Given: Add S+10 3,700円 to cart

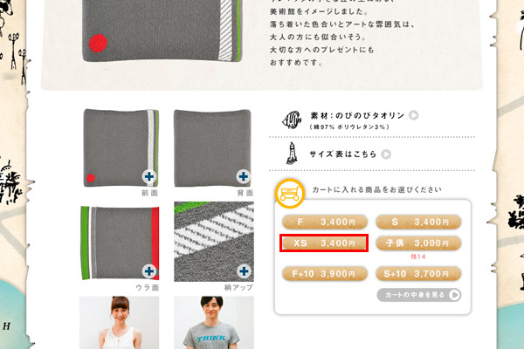Looking at the screenshot, I should coord(418,274).
